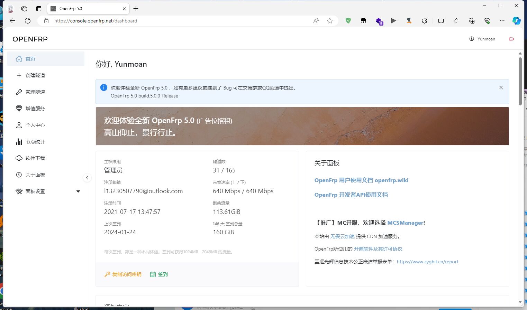Focus the browser address bar URL
Viewport: 527px width, 310px height.
pos(96,21)
